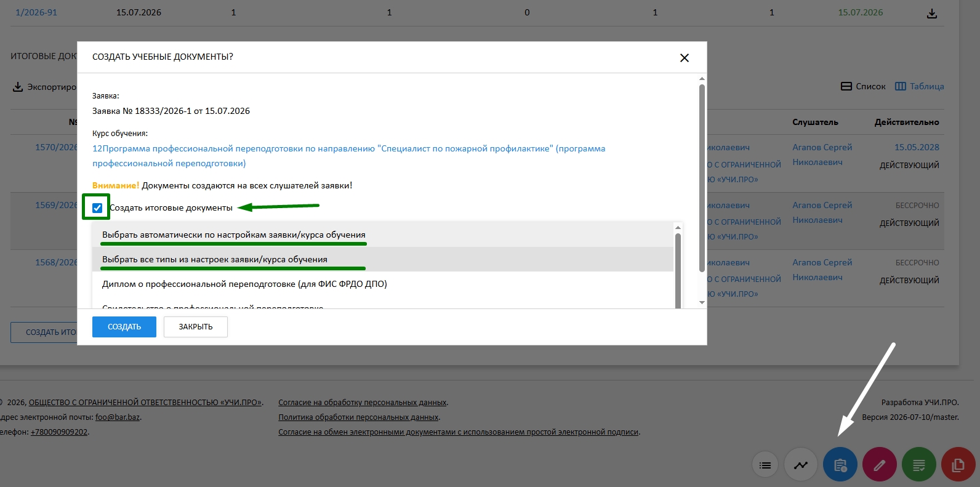Click the green checklist floating button

[919, 465]
